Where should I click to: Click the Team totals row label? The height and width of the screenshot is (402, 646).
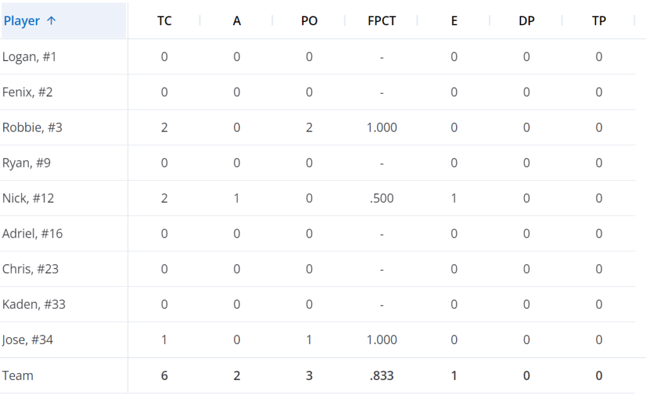pos(18,376)
